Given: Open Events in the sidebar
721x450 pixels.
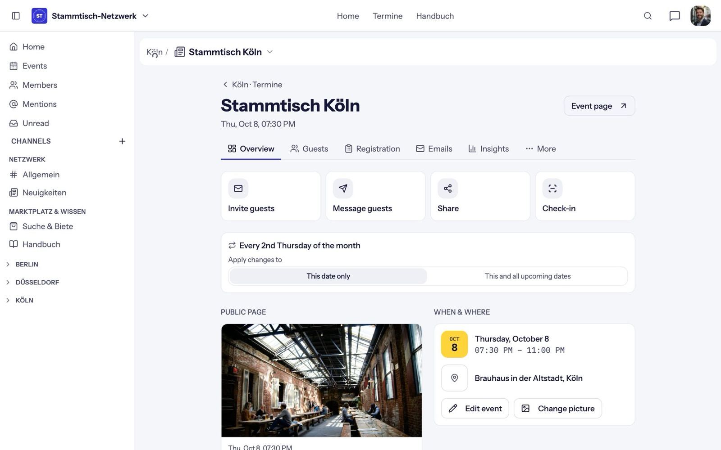Looking at the screenshot, I should (67, 66).
